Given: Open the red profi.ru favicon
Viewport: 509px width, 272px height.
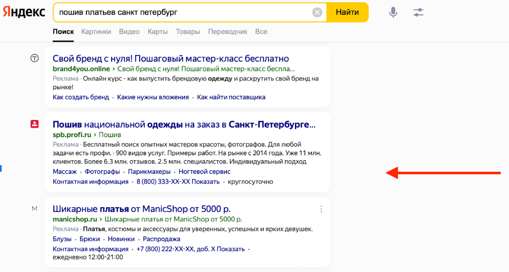Looking at the screenshot, I should pos(35,124).
